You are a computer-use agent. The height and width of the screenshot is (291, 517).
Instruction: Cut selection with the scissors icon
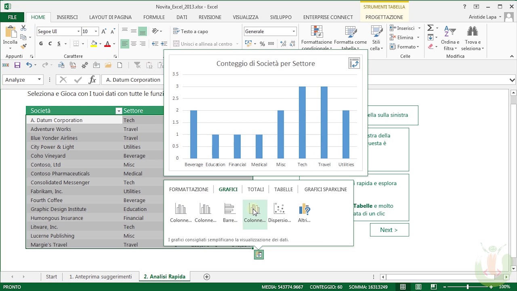23,28
